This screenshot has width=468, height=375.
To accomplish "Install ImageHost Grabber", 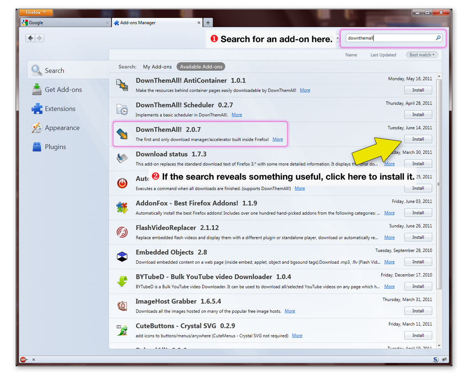I will 418,311.
